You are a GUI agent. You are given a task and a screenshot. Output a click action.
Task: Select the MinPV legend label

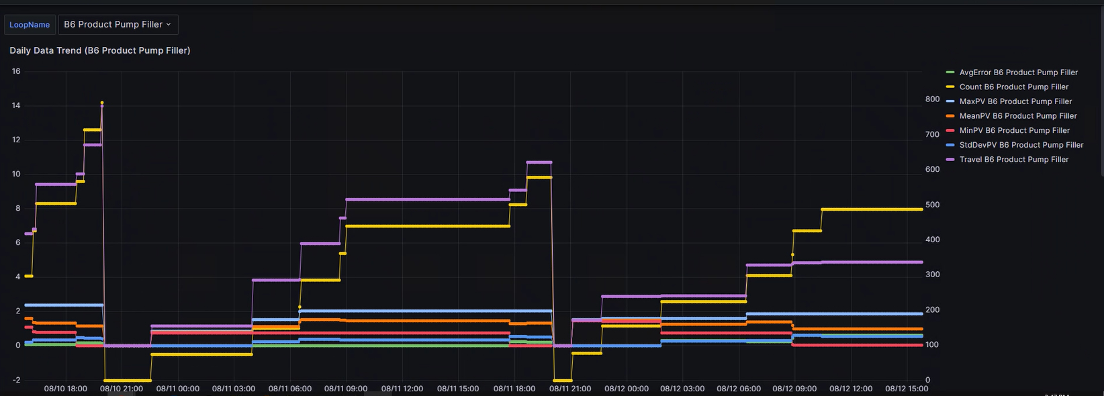tap(1014, 131)
